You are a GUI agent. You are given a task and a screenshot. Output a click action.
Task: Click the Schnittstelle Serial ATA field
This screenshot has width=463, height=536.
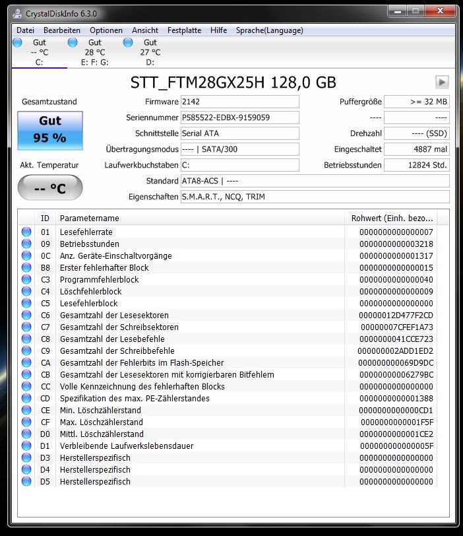[239, 133]
